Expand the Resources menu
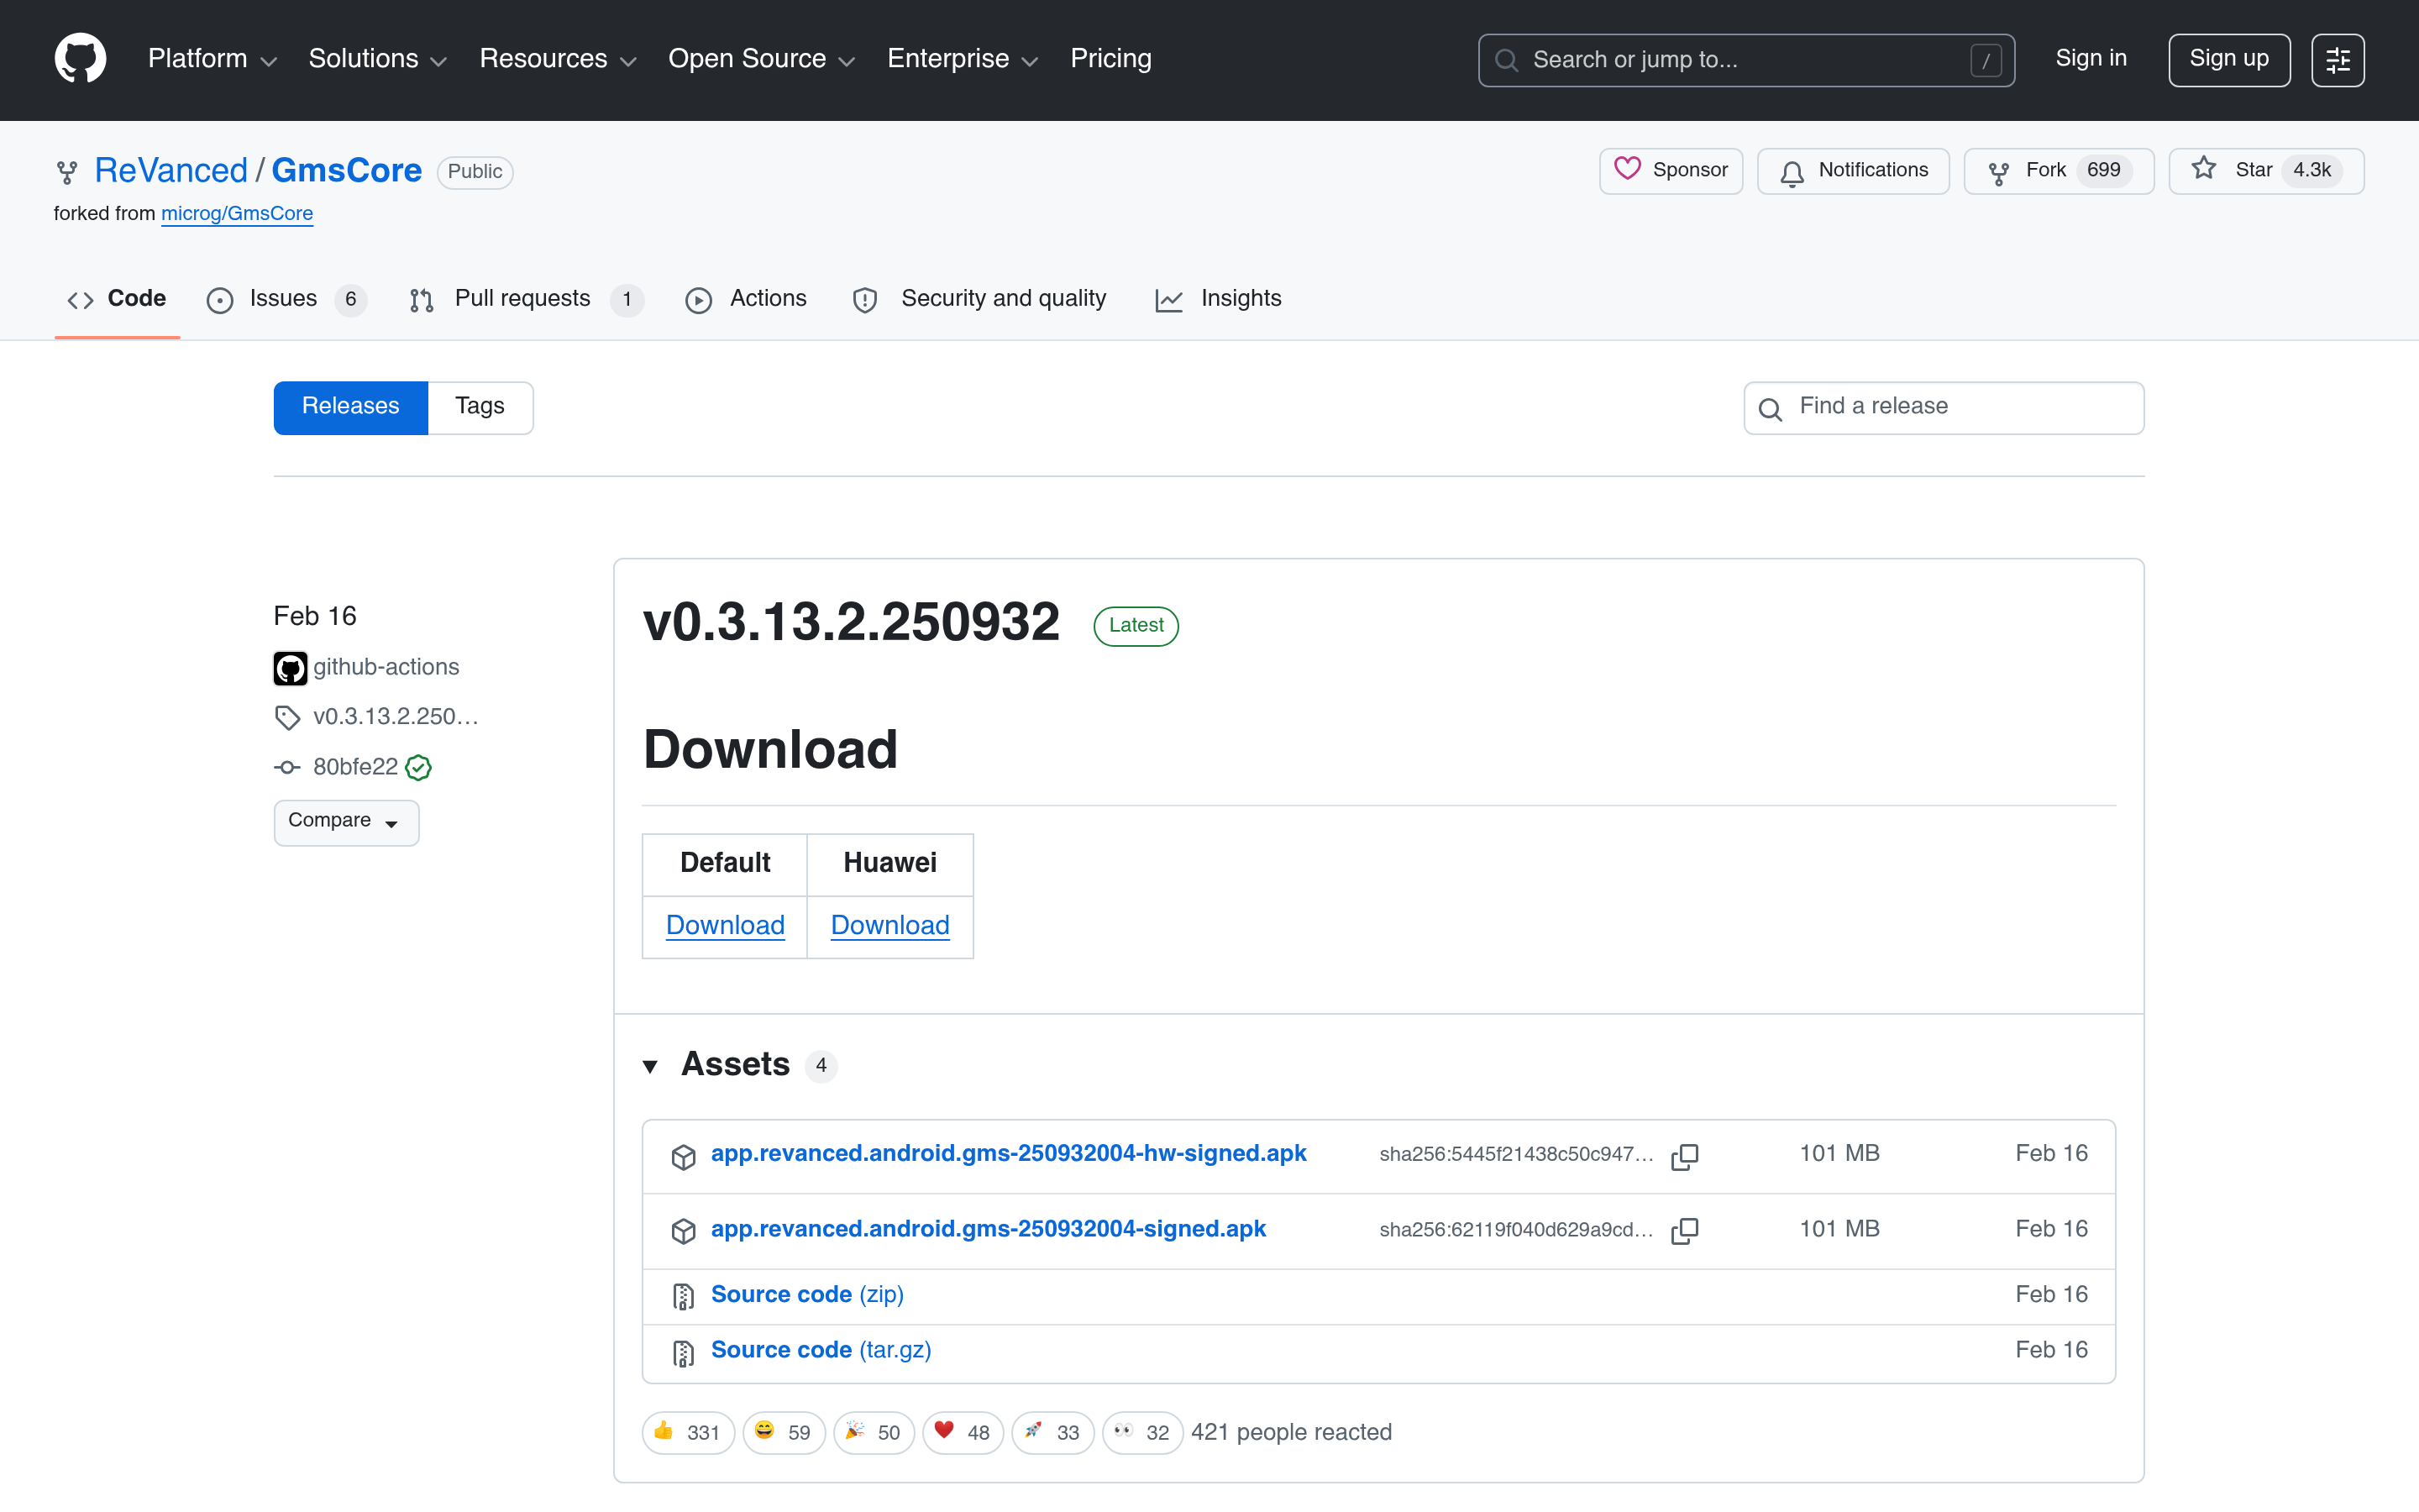Image resolution: width=2419 pixels, height=1512 pixels. point(558,59)
